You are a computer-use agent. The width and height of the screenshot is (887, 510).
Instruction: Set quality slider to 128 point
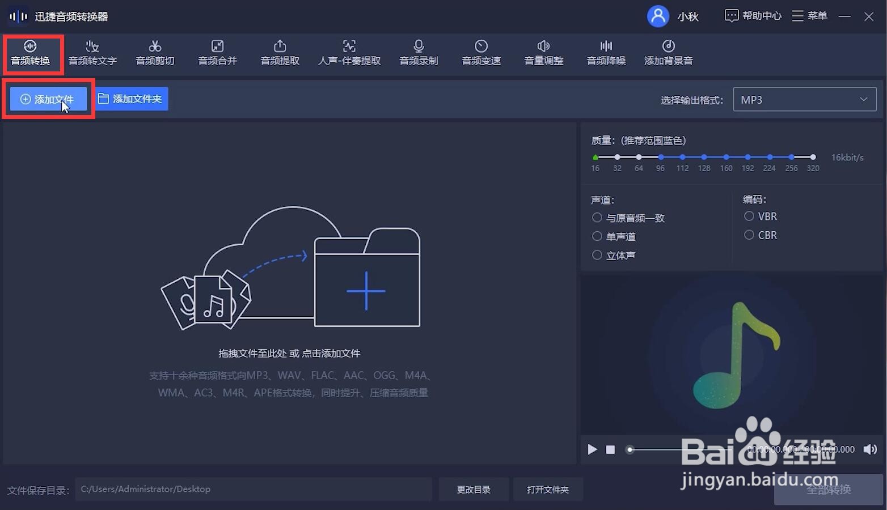coord(704,157)
